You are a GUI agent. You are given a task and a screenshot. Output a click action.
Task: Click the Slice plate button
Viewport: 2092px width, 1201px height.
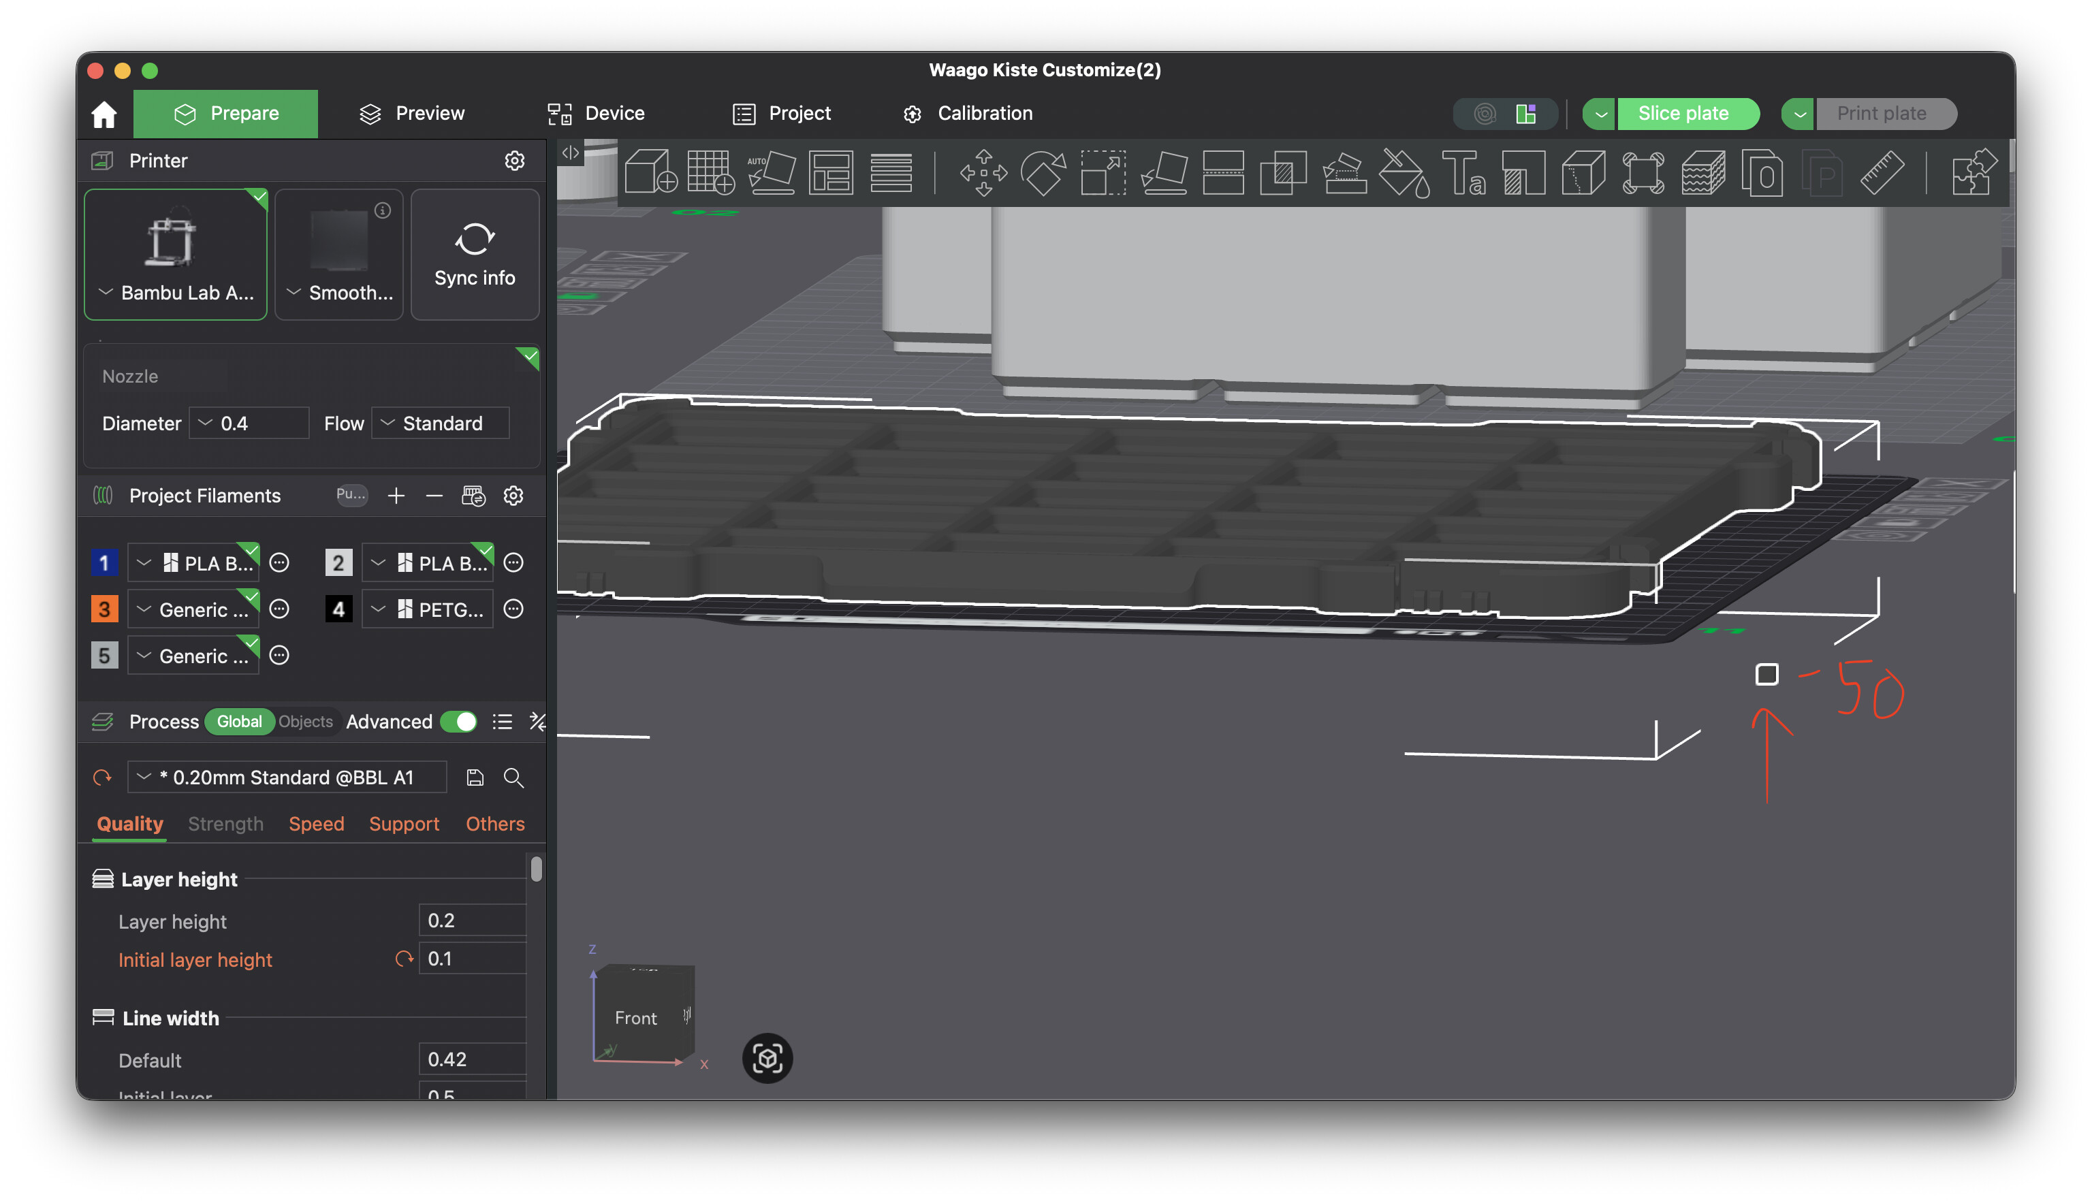pyautogui.click(x=1687, y=114)
